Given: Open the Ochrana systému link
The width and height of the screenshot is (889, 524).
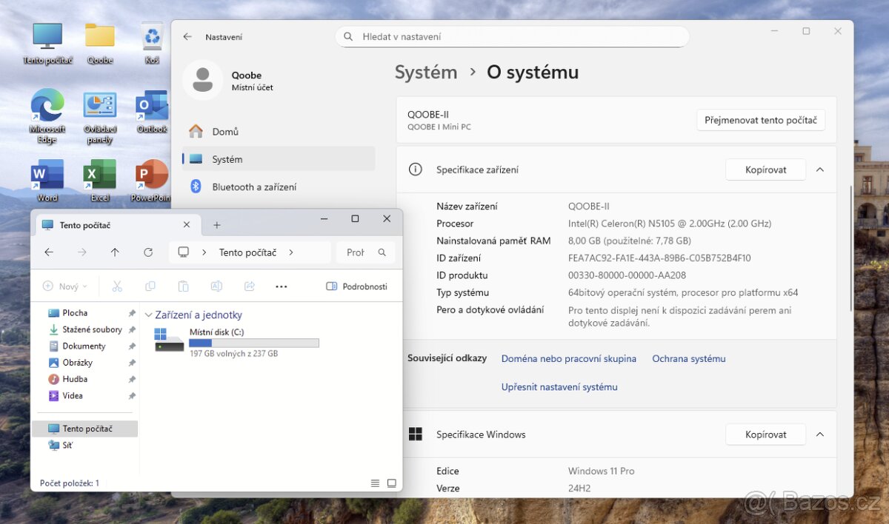Looking at the screenshot, I should [x=688, y=359].
